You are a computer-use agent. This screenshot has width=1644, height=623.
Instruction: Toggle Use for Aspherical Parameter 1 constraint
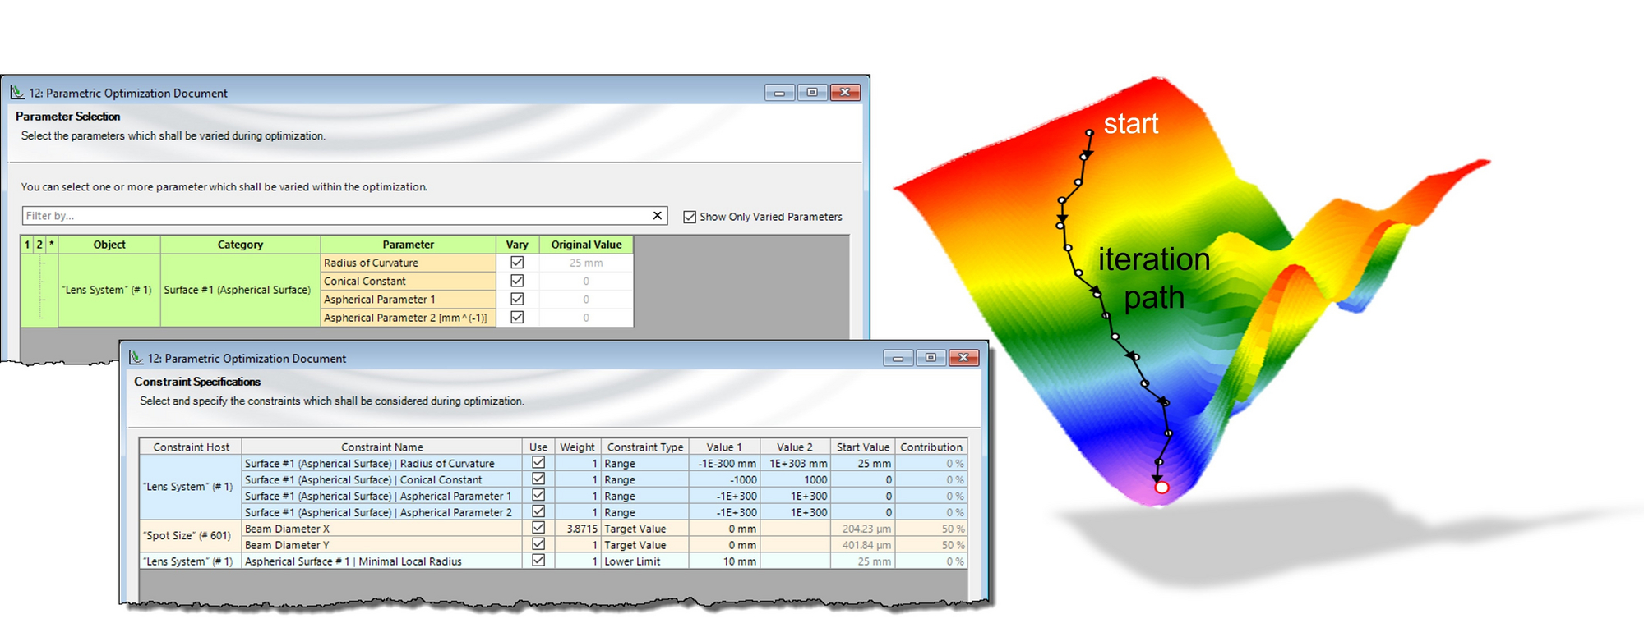(538, 495)
